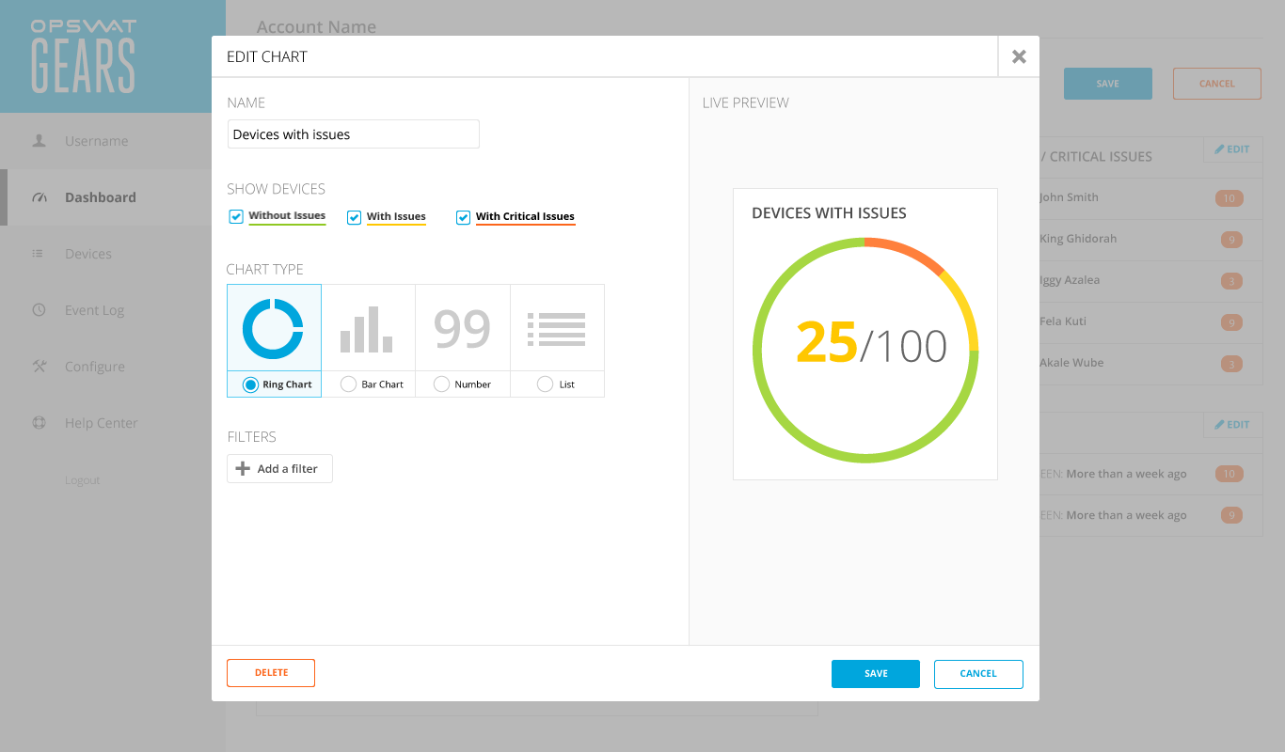Click the pencil icon on lower panel EDIT
The image size is (1285, 752).
tap(1219, 425)
